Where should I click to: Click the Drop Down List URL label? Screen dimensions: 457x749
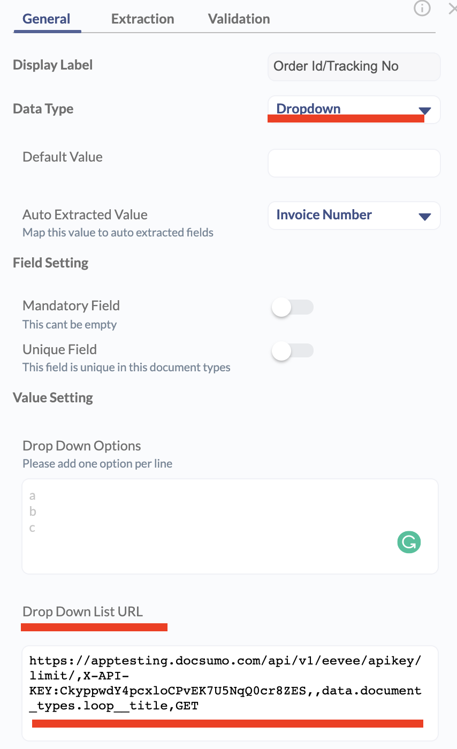(x=83, y=612)
